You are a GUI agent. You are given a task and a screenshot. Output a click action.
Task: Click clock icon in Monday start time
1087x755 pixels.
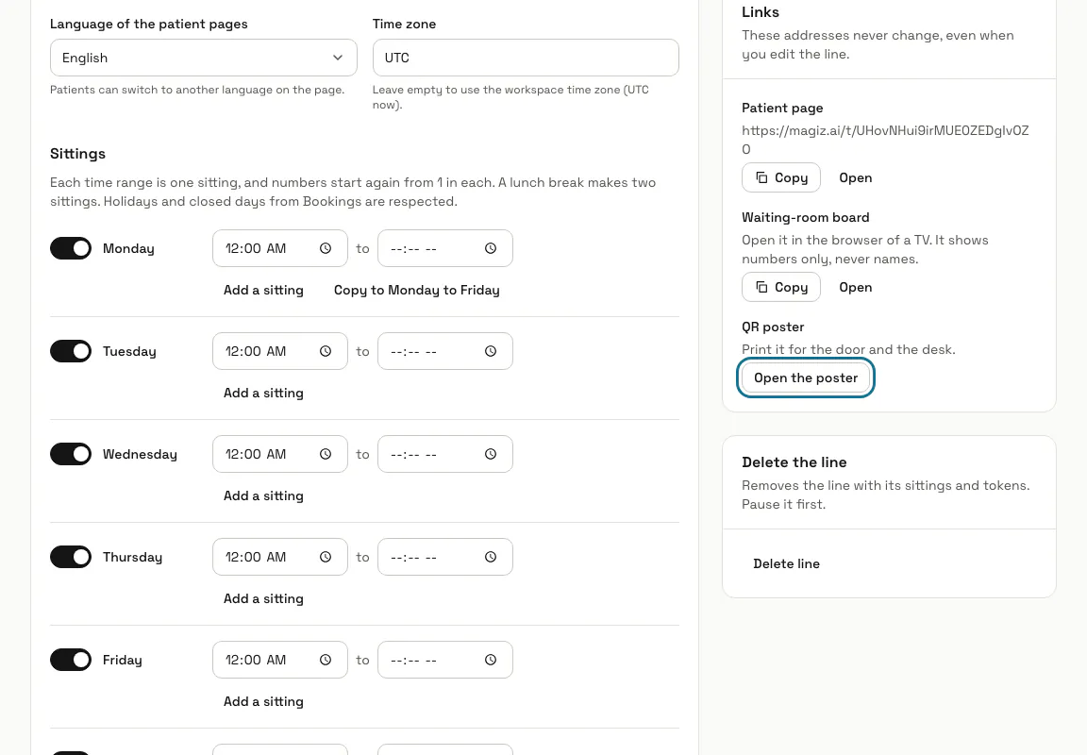click(326, 248)
